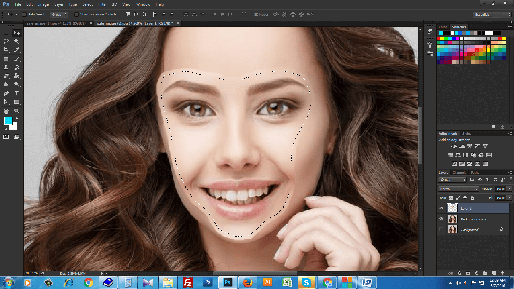Activate the Hand tool
This screenshot has width=514, height=289.
[6, 111]
